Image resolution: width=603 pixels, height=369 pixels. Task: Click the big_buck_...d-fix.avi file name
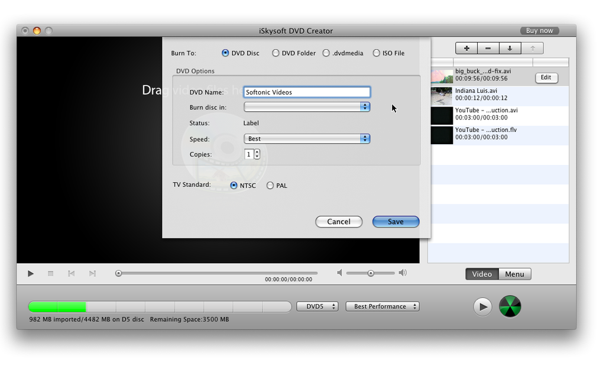(483, 71)
